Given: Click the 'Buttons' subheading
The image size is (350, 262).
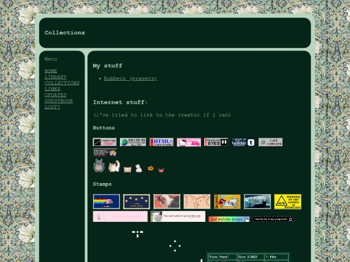Looking at the screenshot, I should (x=104, y=128).
